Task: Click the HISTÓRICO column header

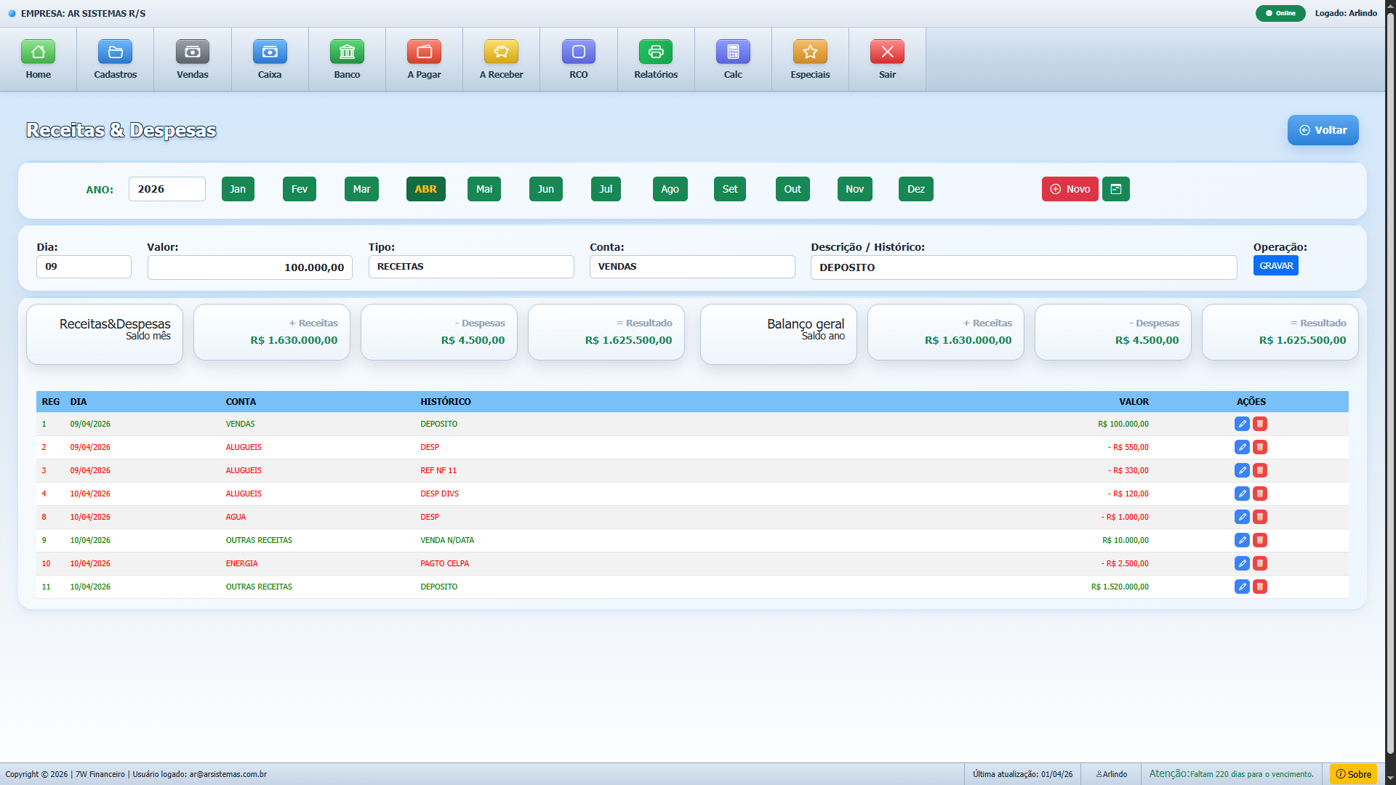Action: [x=446, y=402]
